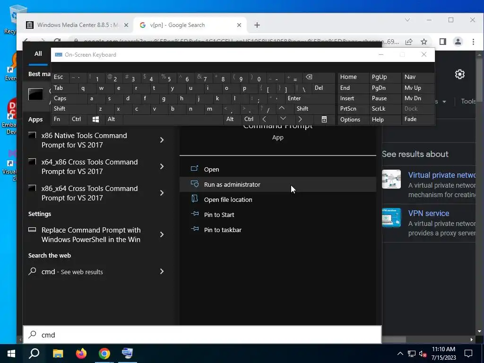
Task: Click the Open icon in Command Prompt panel
Action: [x=194, y=169]
